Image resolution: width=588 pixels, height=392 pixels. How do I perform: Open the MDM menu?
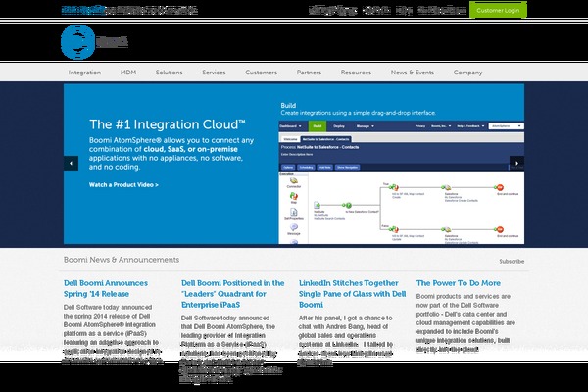click(128, 73)
